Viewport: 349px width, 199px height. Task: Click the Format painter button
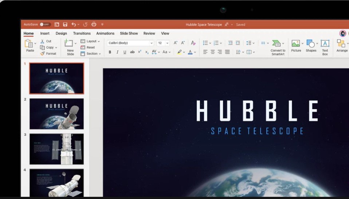coord(48,53)
